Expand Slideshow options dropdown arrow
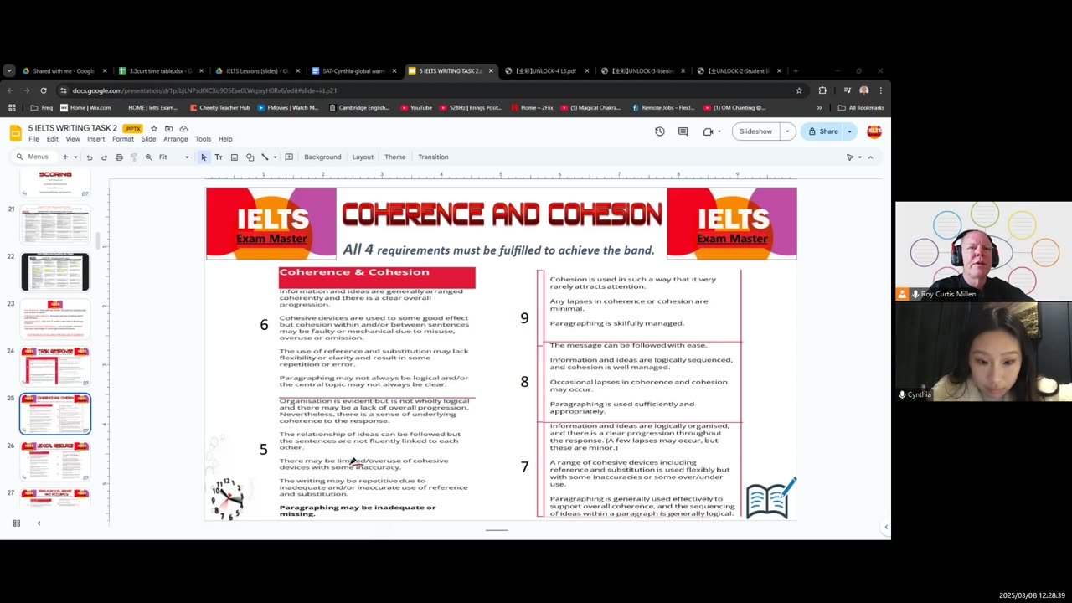The image size is (1072, 603). (787, 131)
